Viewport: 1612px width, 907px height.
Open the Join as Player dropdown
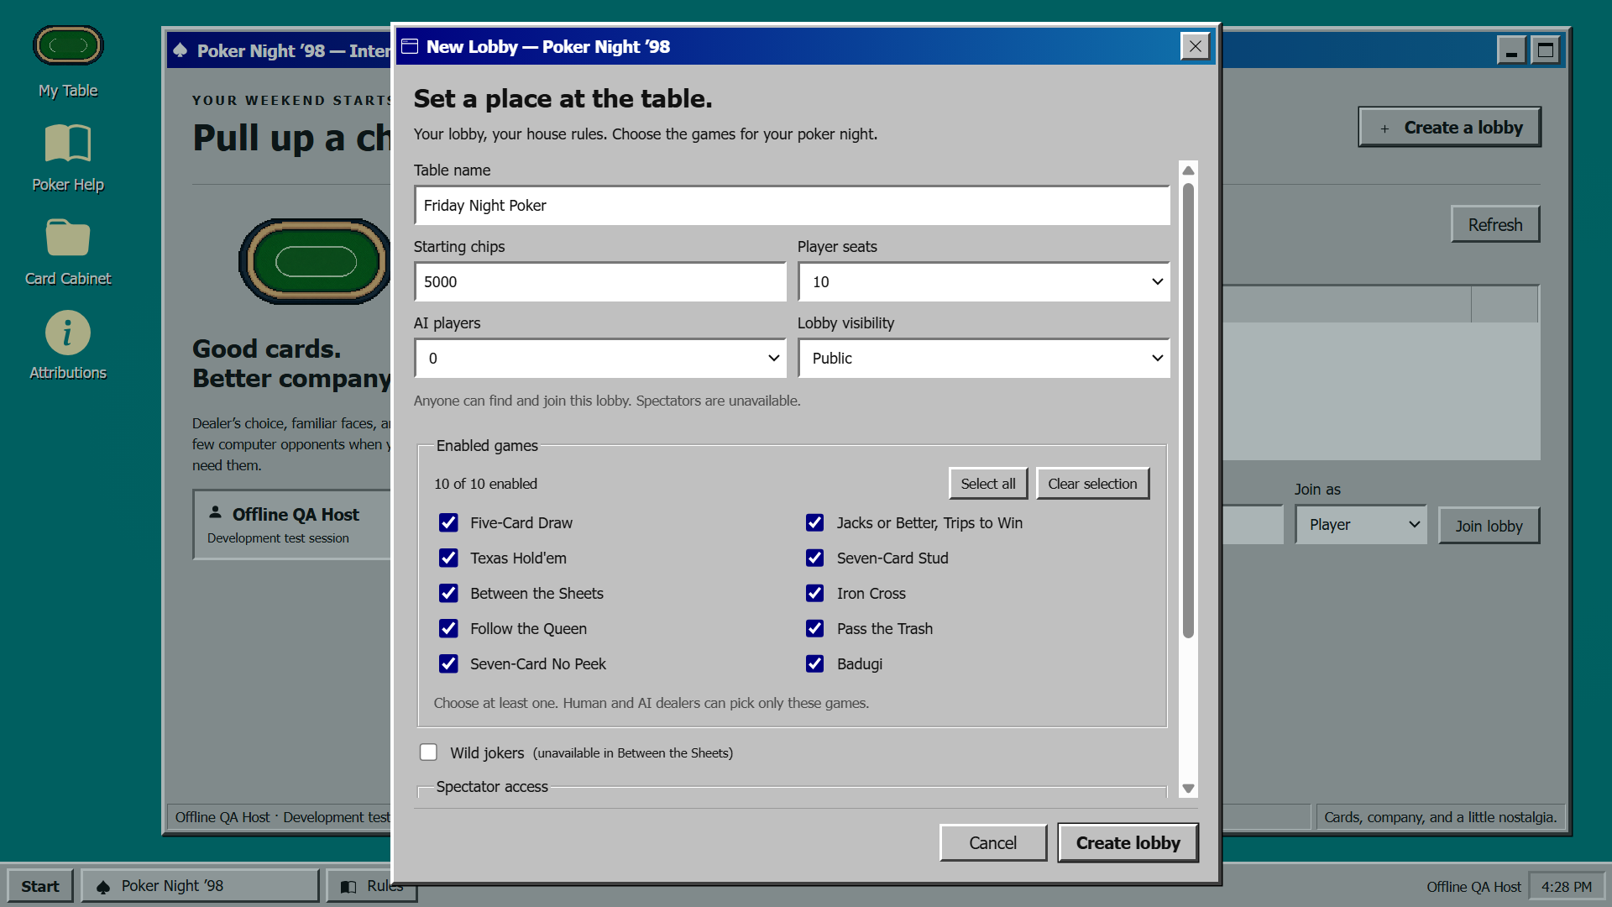(1360, 525)
